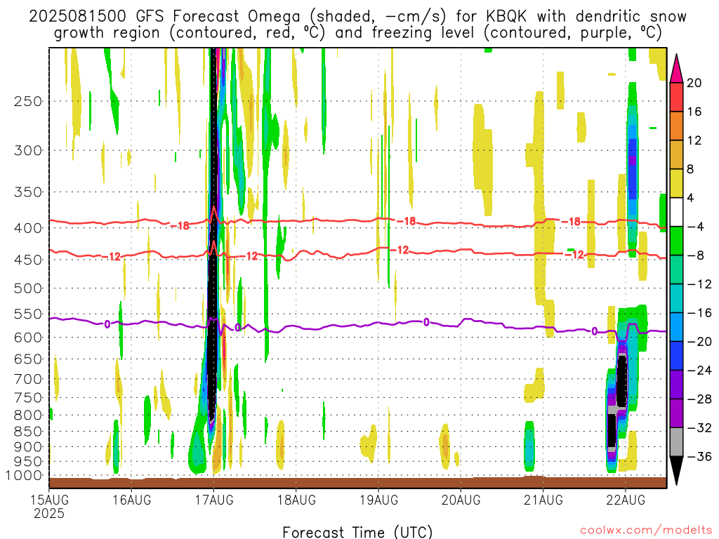The width and height of the screenshot is (719, 539).
Task: Click the 650 pressure level label
Action: pyautogui.click(x=28, y=359)
